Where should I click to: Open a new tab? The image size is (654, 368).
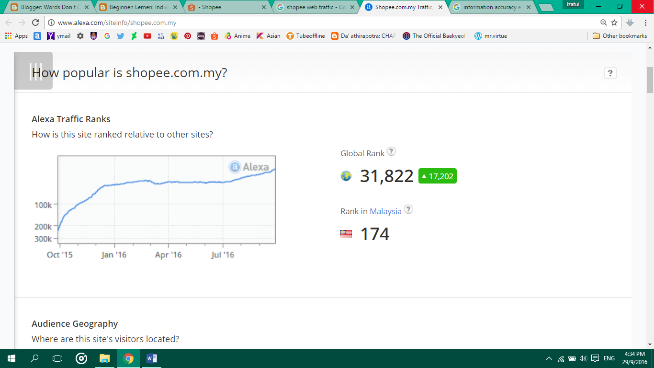546,8
